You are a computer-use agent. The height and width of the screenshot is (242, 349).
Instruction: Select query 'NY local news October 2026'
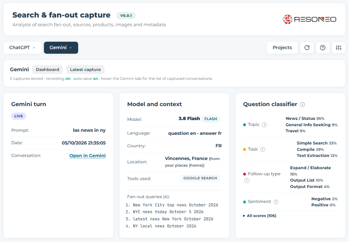tap(164, 226)
